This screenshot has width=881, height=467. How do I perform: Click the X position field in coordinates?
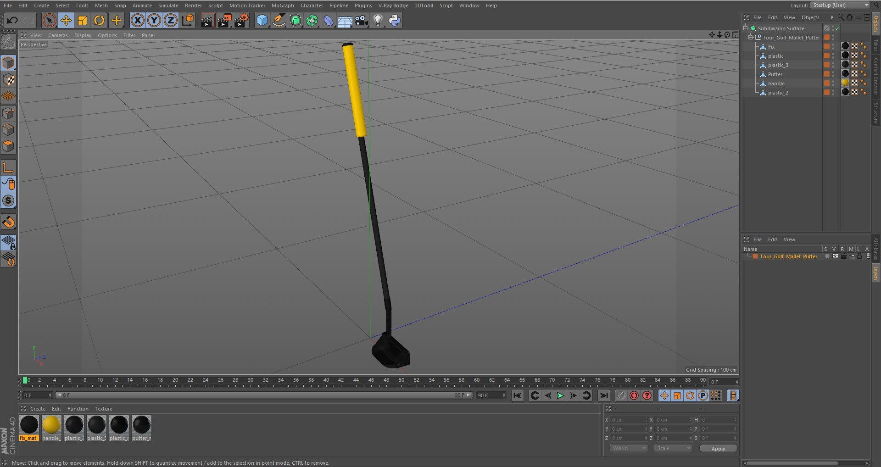click(628, 420)
